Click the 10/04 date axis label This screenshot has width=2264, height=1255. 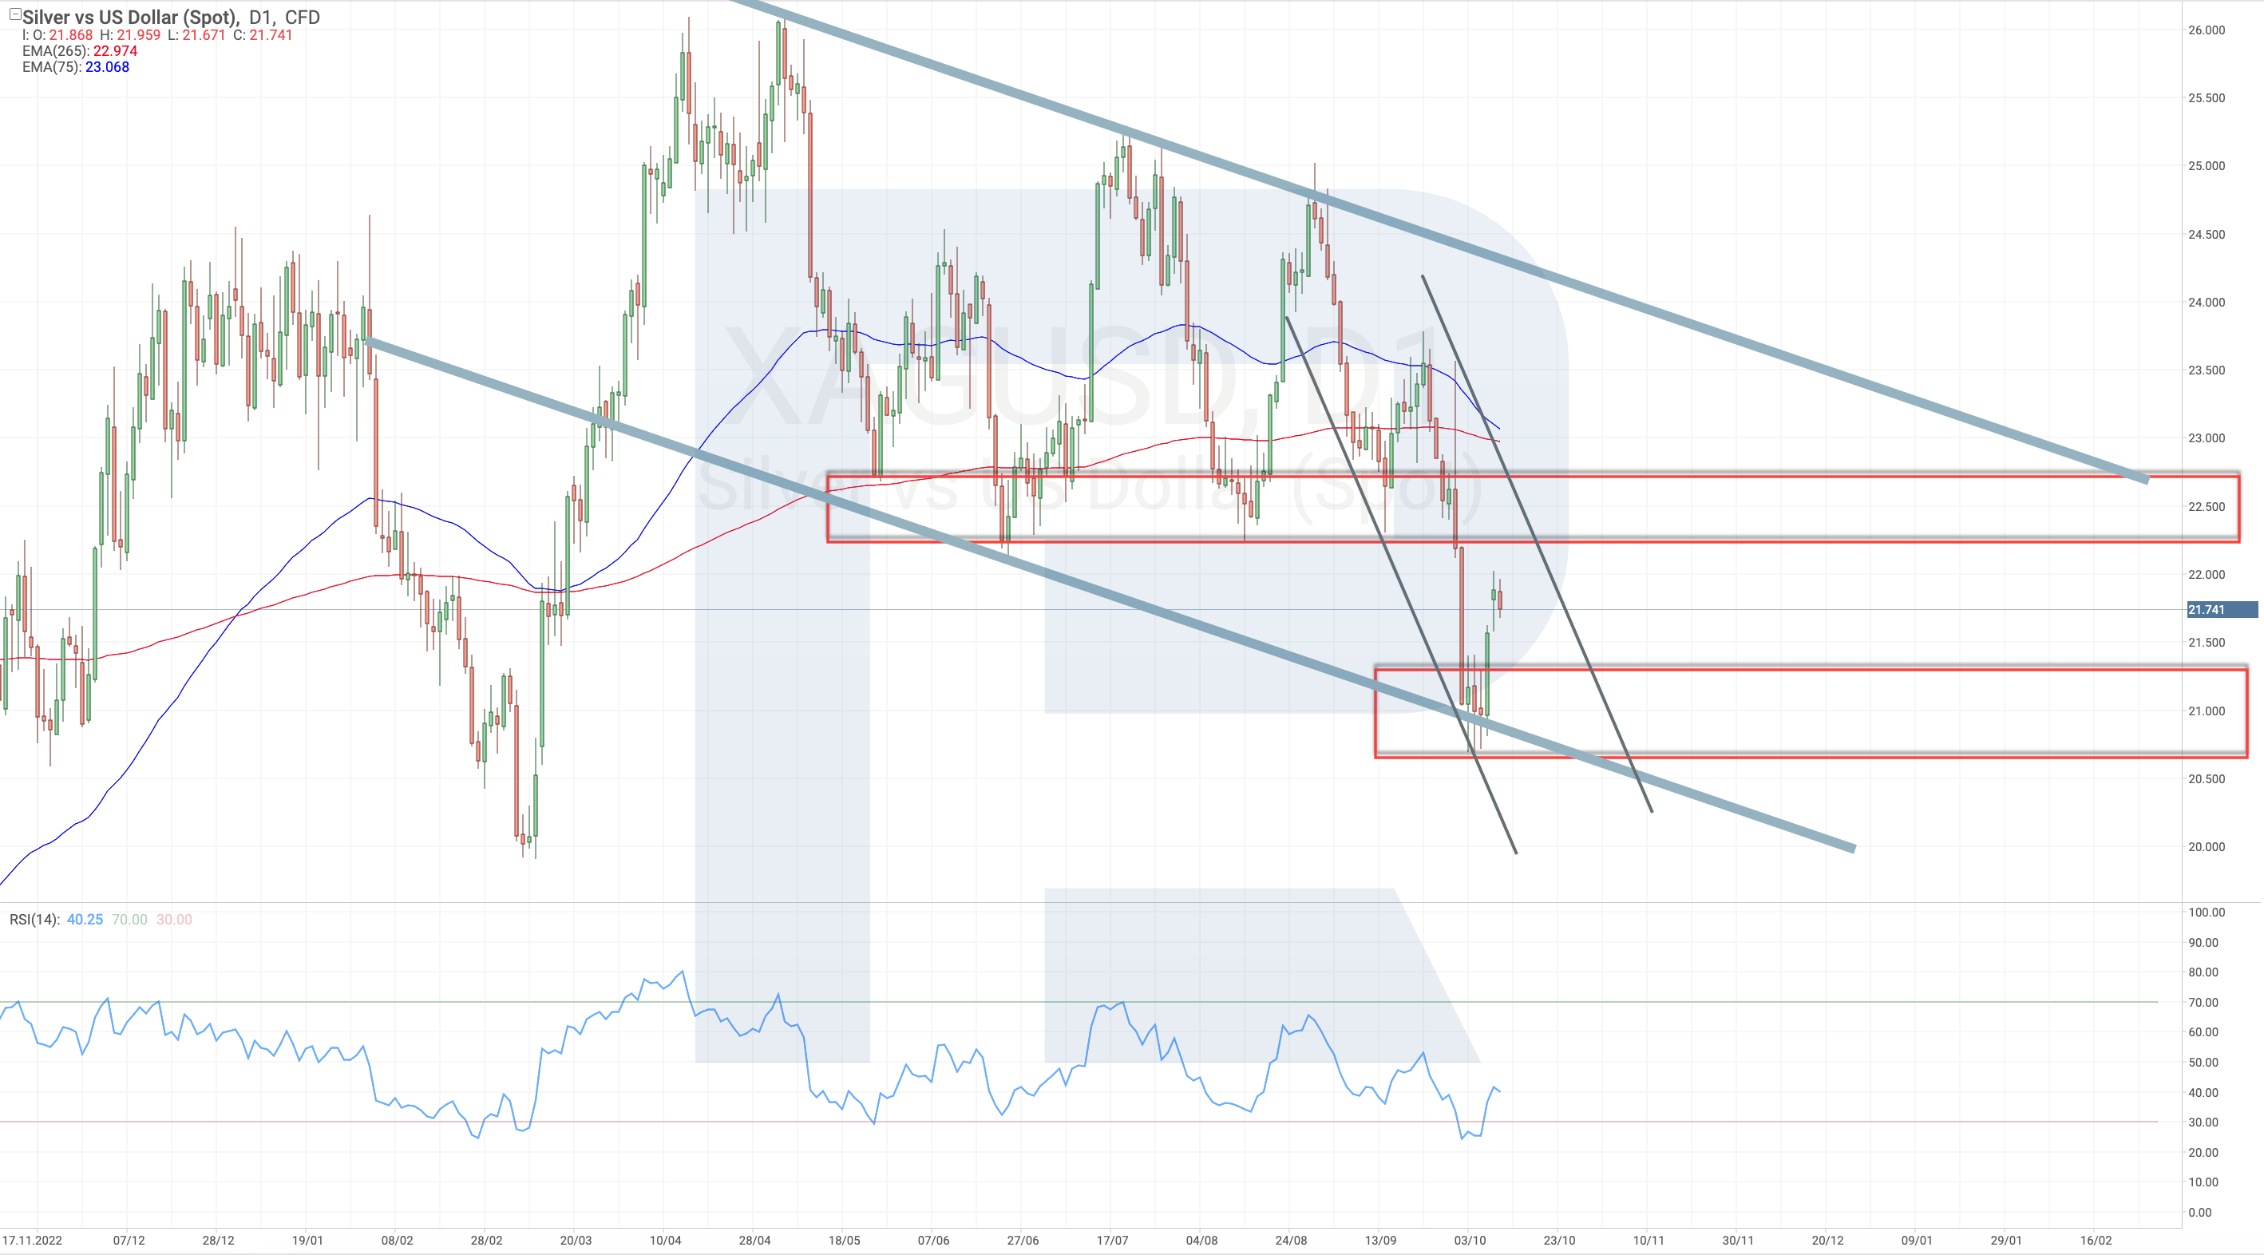[x=665, y=1241]
